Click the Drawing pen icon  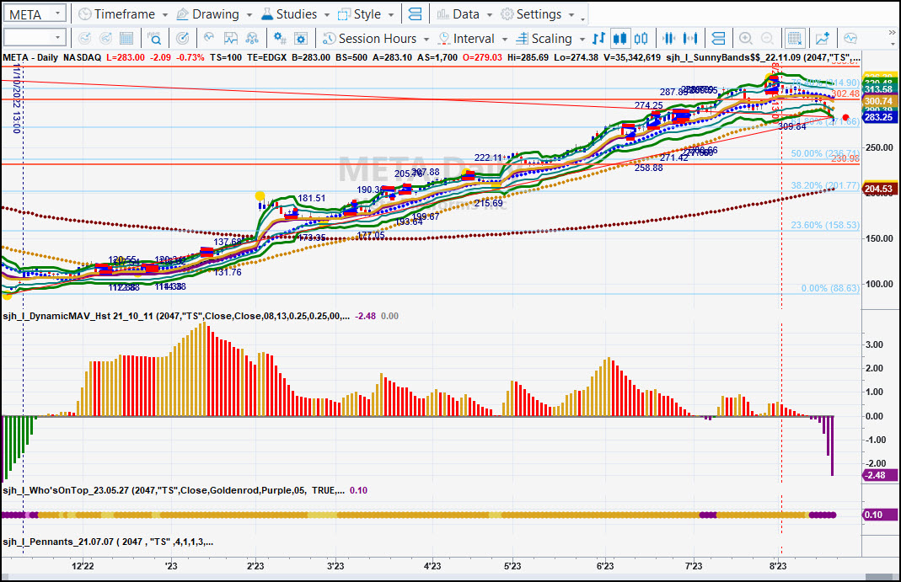pyautogui.click(x=183, y=13)
